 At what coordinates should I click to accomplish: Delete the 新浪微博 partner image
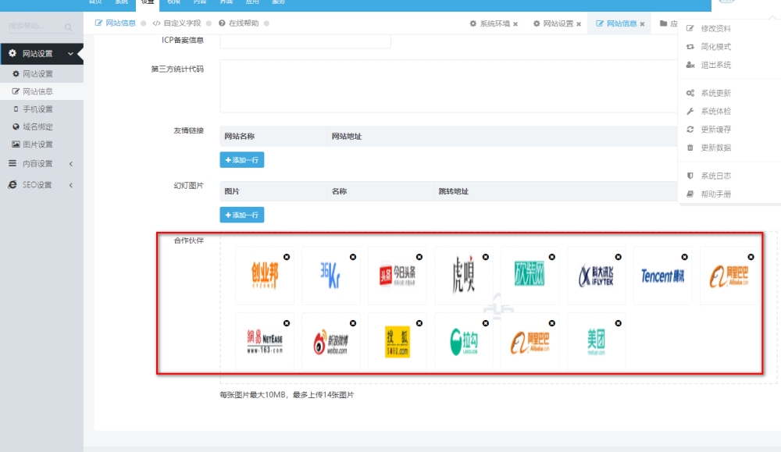point(353,323)
